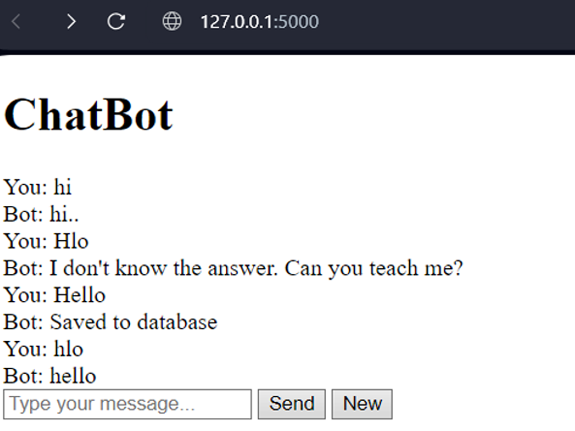The image size is (575, 431).
Task: Open site information via the globe icon
Action: (172, 22)
